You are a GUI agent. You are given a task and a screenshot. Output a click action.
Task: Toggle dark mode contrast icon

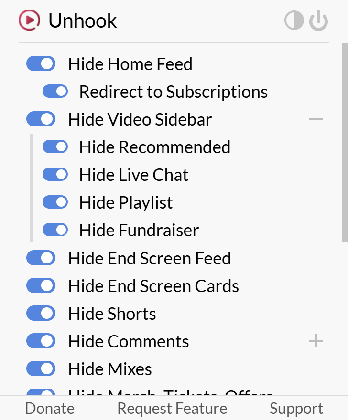[294, 21]
